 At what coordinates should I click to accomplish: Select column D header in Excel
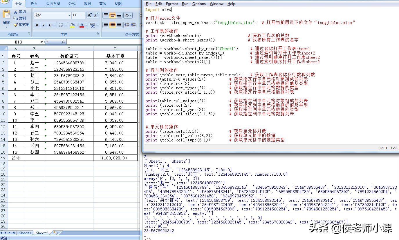115,49
